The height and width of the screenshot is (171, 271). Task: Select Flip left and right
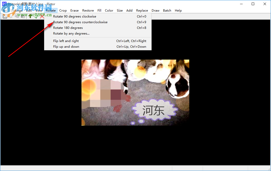click(x=66, y=41)
